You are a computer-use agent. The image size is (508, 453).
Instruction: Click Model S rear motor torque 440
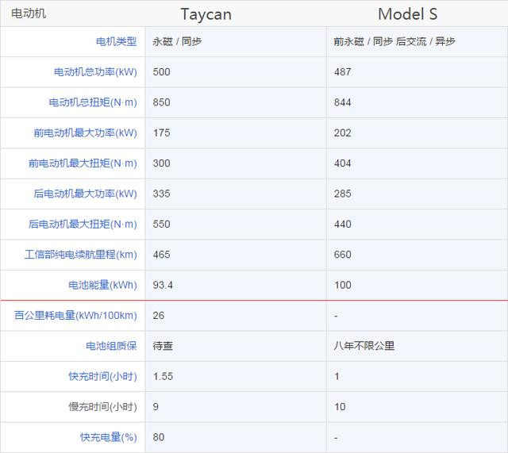click(342, 224)
